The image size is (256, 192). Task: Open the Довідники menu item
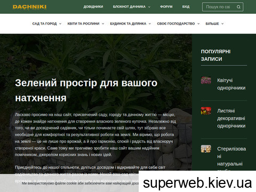click(93, 7)
